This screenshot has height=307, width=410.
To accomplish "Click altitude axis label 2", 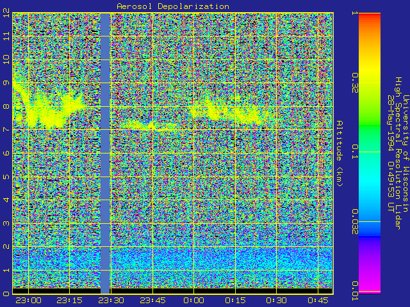I will [6, 246].
